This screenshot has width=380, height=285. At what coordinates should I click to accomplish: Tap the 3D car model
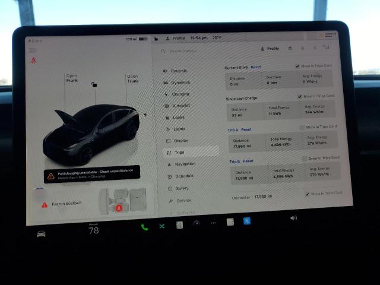coord(91,134)
